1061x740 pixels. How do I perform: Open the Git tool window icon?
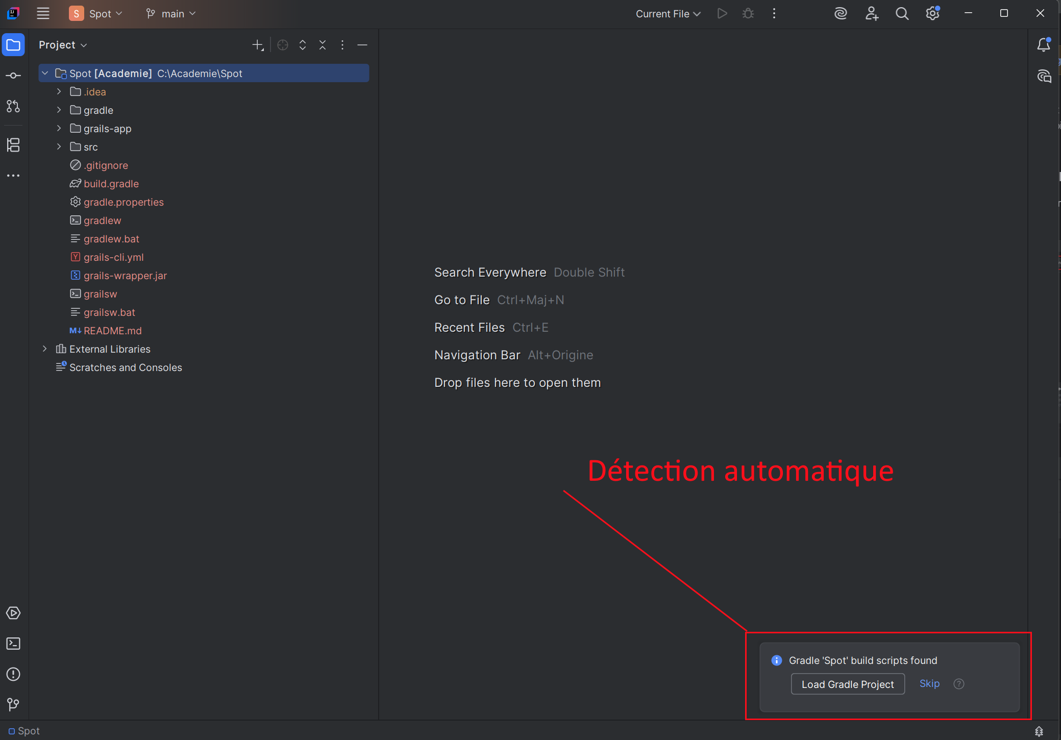13,705
